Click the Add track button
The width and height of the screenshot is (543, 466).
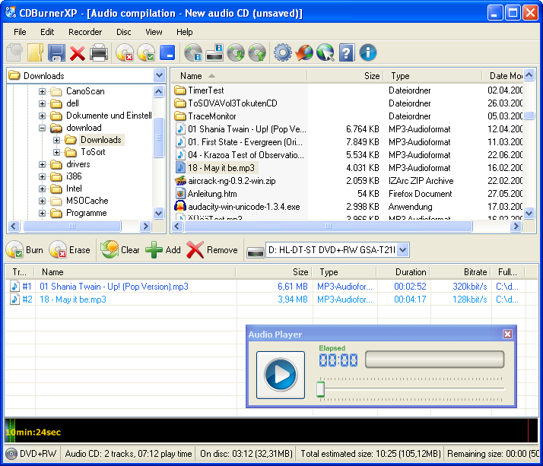[x=164, y=250]
